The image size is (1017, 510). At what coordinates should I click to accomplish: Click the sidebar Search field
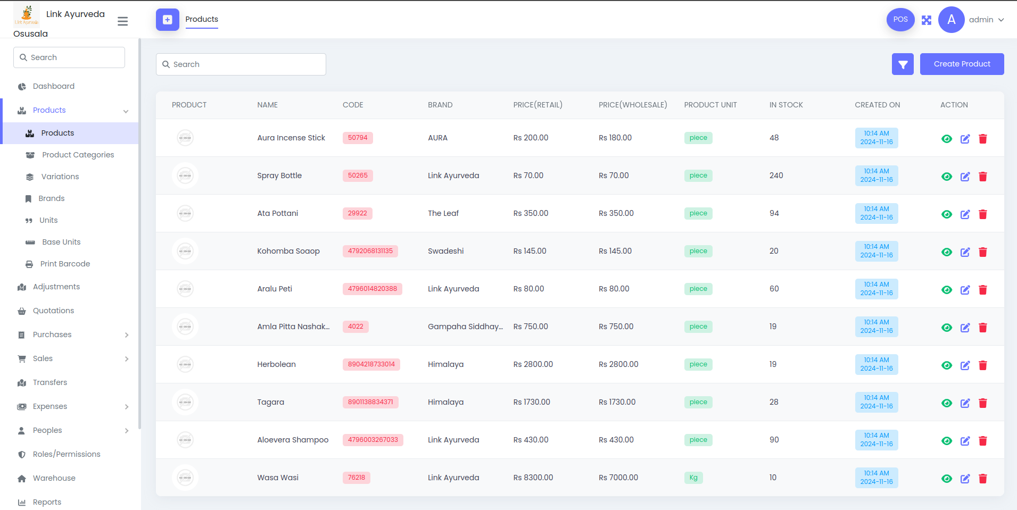point(69,57)
